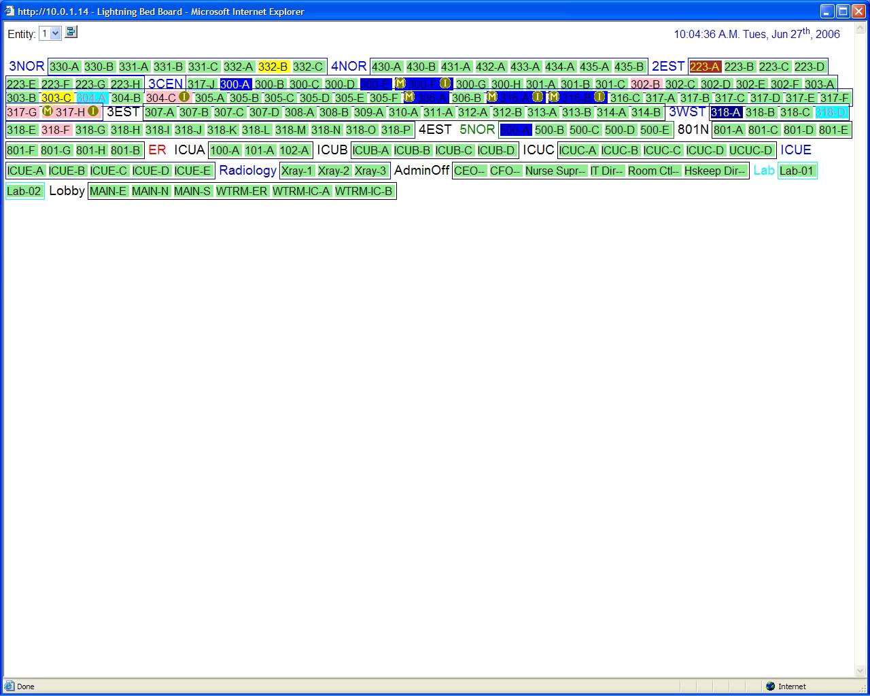Screen dimensions: 870x696
Task: Select the MAIN-E lobby entry
Action: (108, 191)
